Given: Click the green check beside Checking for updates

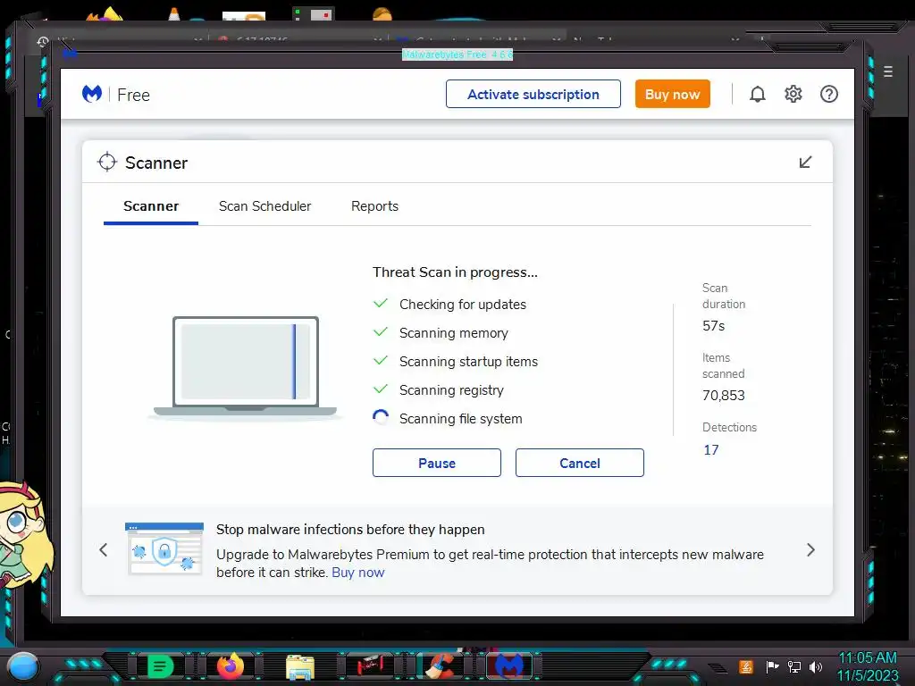Looking at the screenshot, I should pos(381,304).
